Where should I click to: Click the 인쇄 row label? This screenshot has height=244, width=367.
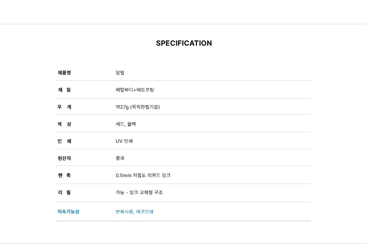click(64, 141)
